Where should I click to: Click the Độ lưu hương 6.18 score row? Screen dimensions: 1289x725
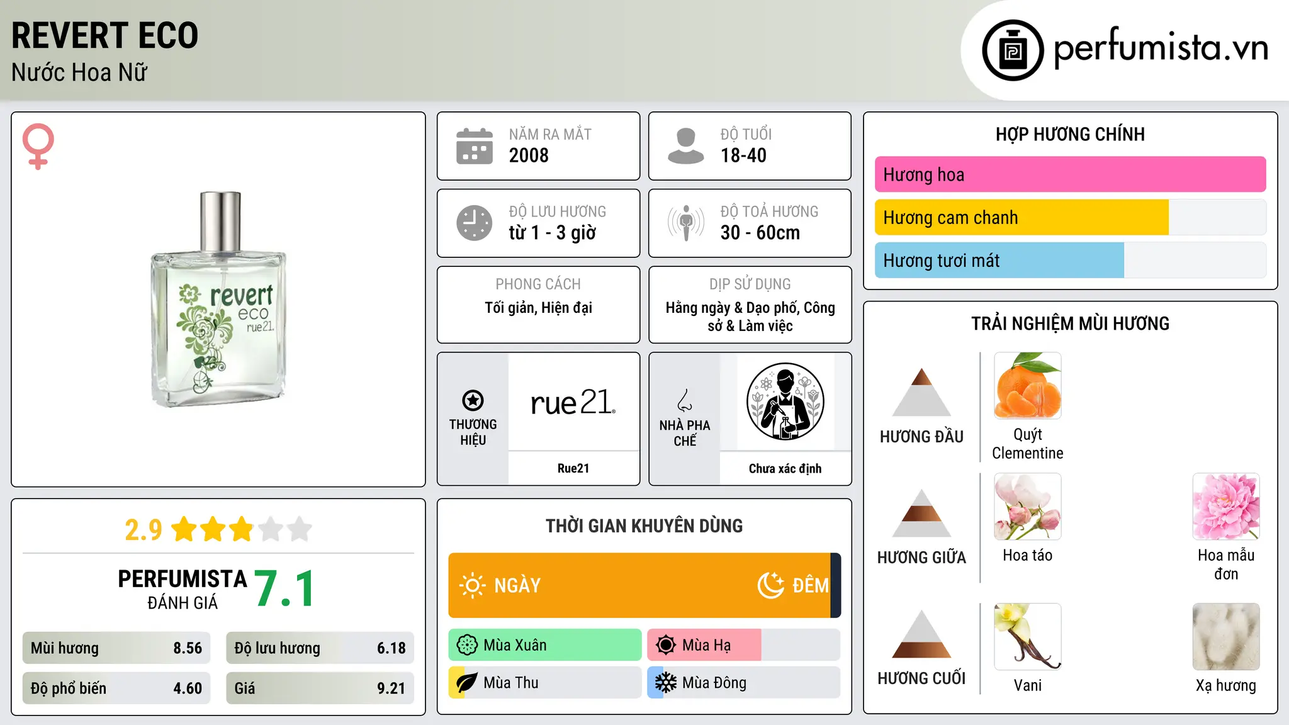coord(320,648)
